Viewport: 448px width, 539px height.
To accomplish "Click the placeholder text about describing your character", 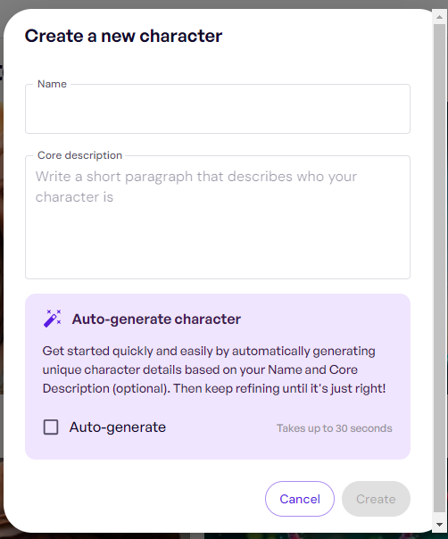I will coord(196,187).
